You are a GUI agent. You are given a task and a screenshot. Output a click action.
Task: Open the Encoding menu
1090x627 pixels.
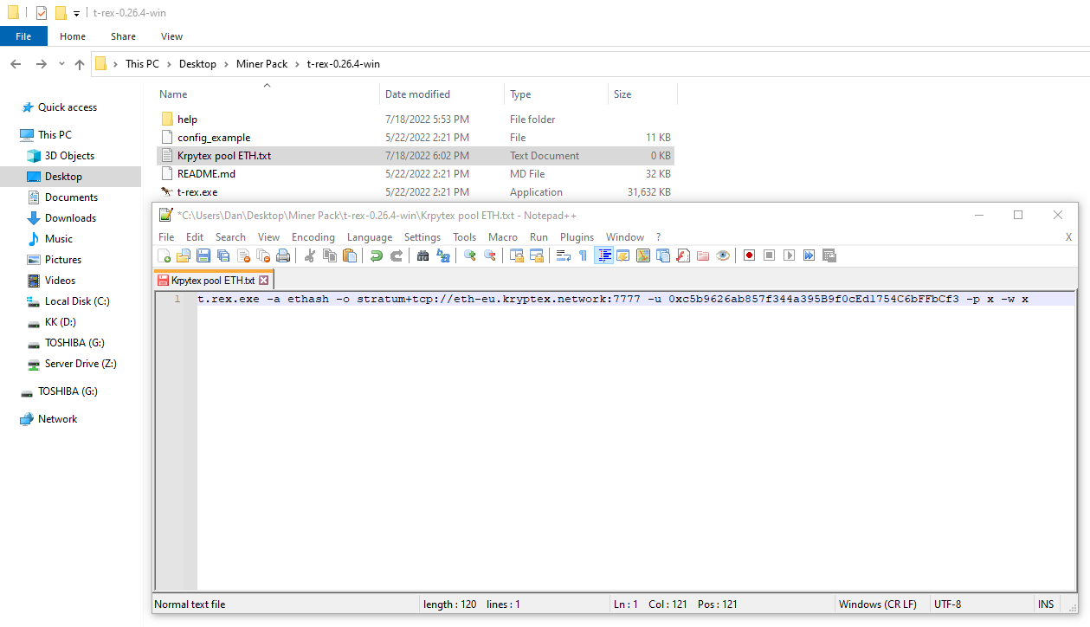click(313, 236)
